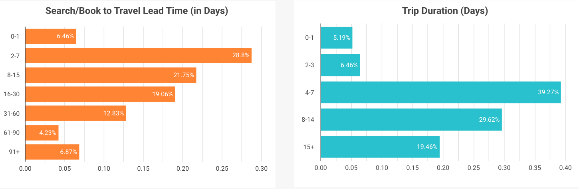Click the 61-90 axis category label
The width and height of the screenshot is (579, 189).
click(x=14, y=133)
